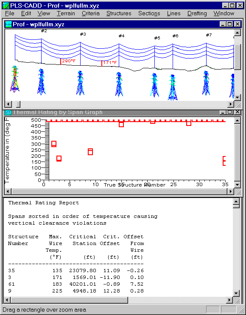This screenshot has width=246, height=315.
Task: Click critical station 1569.01 value
Action: [84, 277]
